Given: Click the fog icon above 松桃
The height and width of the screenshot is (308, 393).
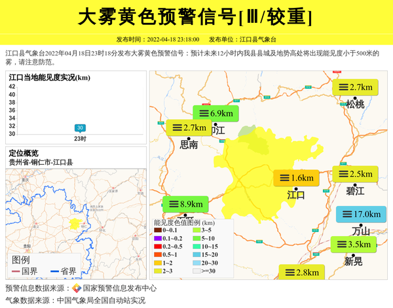Looking at the screenshot, I should click(342, 87).
